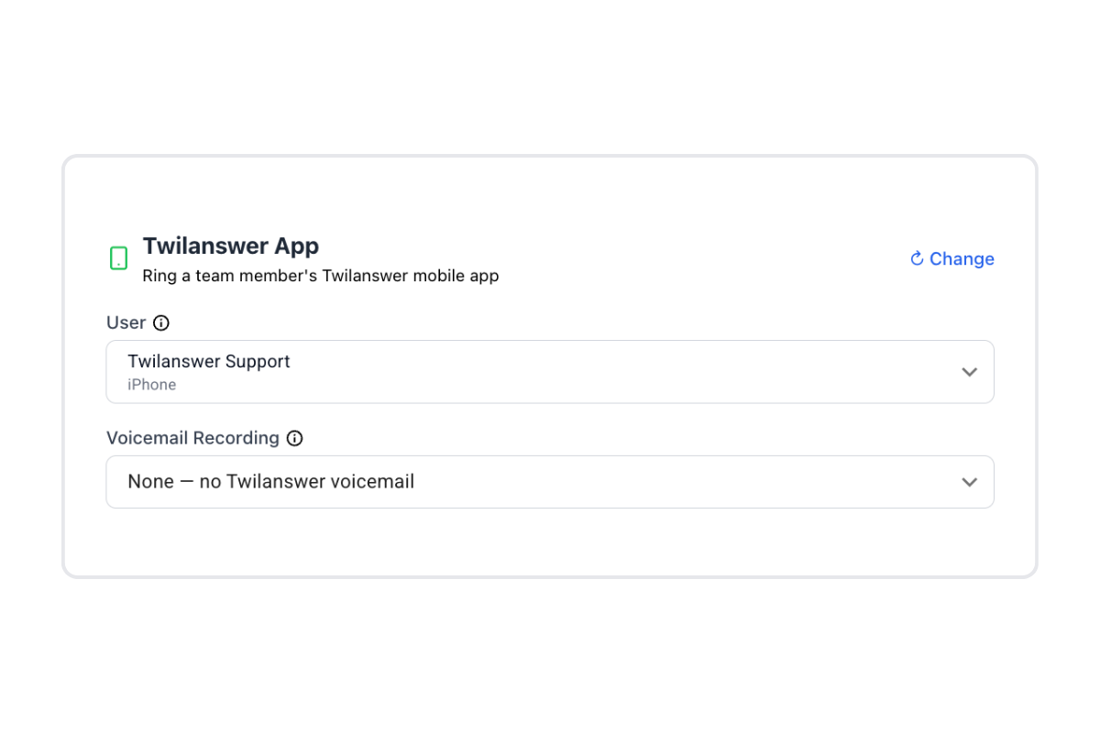Click the "Ring a team member's Twilanswer mobile app" text
The width and height of the screenshot is (1100, 733).
click(321, 276)
